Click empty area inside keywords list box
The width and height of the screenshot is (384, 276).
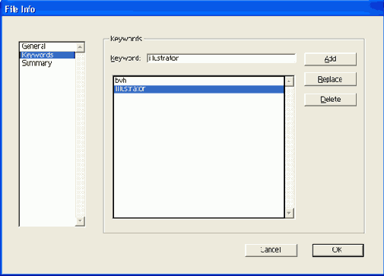(x=199, y=154)
